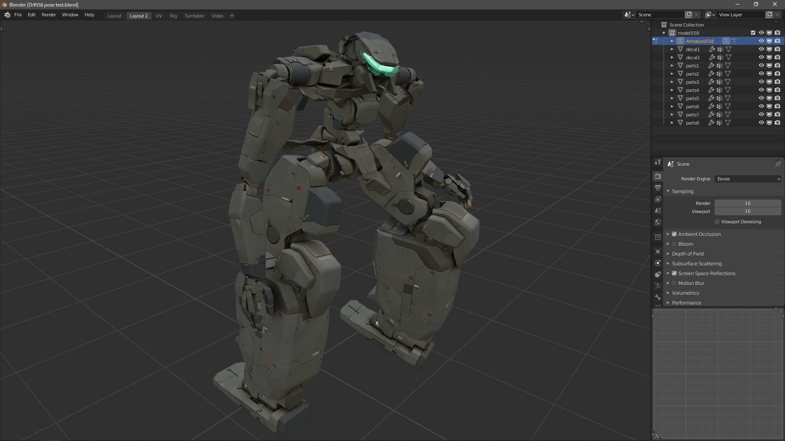Open the Render properties tab

657,176
